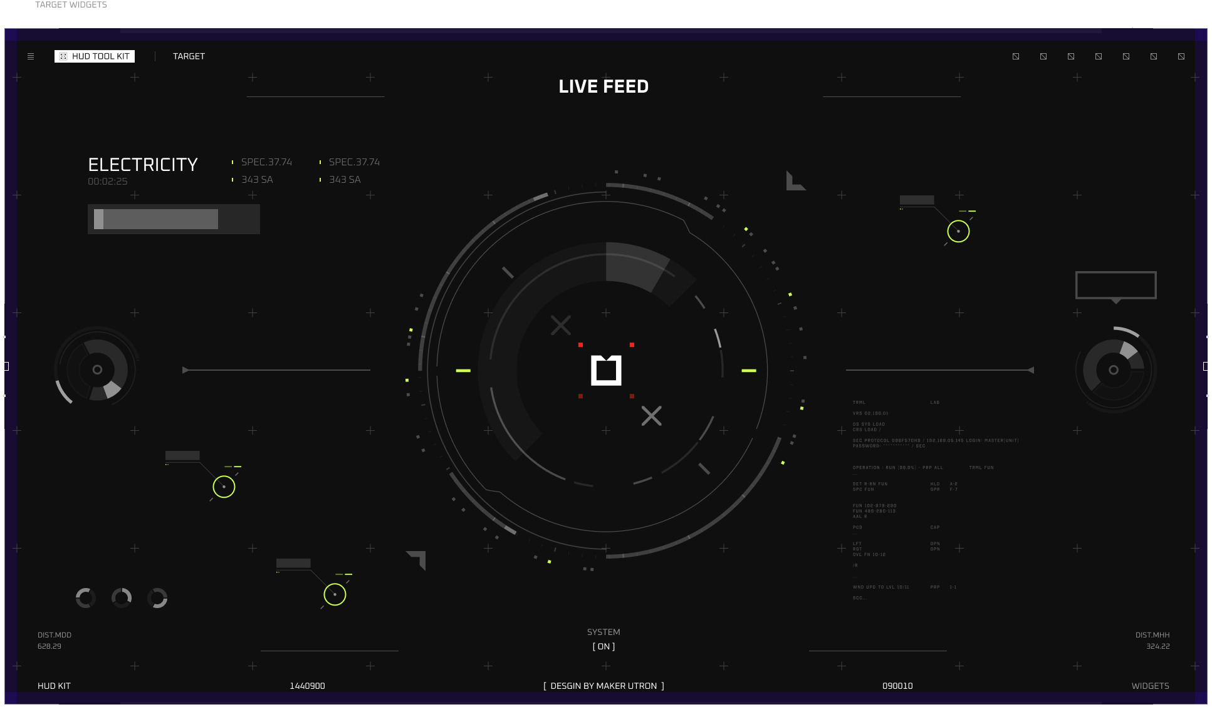
Task: Click the right circular dial gauge
Action: tap(1114, 369)
